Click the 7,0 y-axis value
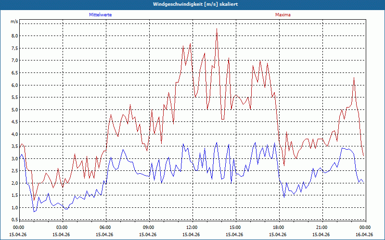385x240 pixels. click(x=15, y=60)
